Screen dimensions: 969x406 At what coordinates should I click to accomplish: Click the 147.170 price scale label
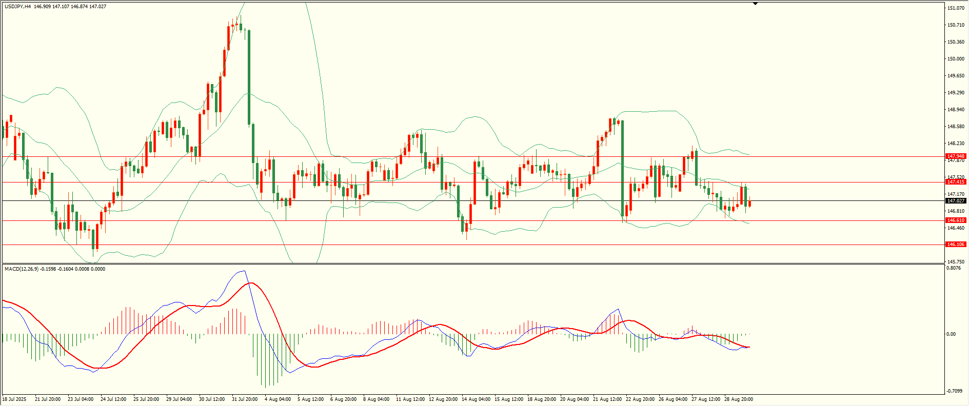pyautogui.click(x=956, y=194)
